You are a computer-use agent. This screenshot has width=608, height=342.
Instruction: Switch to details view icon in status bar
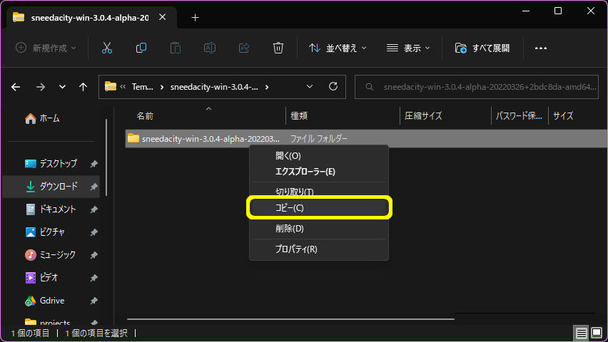581,333
